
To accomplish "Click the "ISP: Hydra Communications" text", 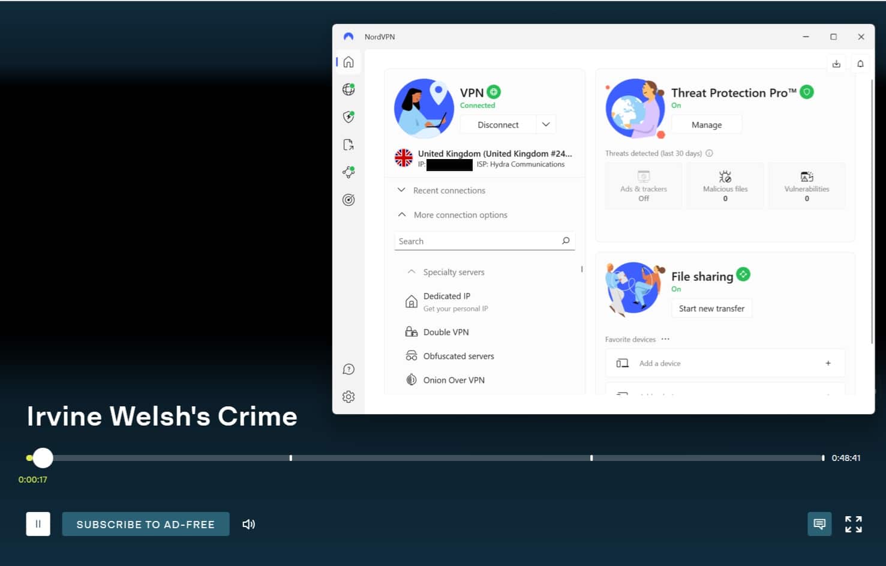I will 521,164.
